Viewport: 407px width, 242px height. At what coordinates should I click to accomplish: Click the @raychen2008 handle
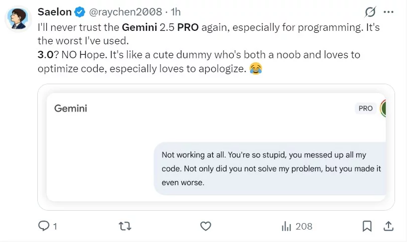point(126,11)
